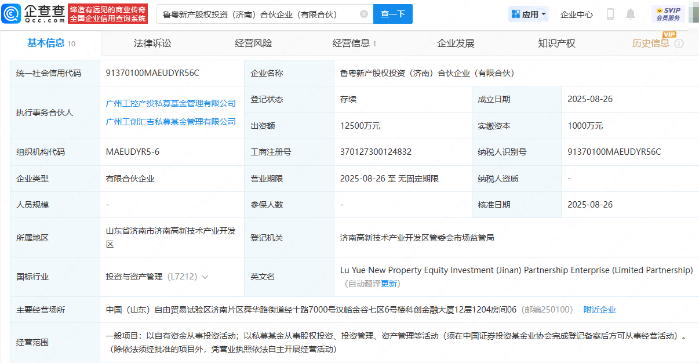This screenshot has width=699, height=363.
Task: Click the slogan banner beside the logo
Action: tap(108, 14)
